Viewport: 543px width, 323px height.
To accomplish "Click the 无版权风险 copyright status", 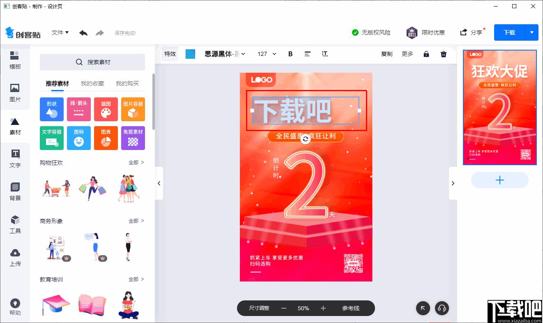I will click(x=371, y=32).
